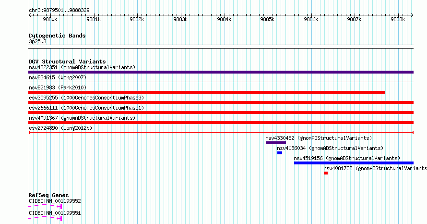Open the esv2724890 (Wong2012b) label
Image resolution: width=427 pixels, height=224 pixels.
[x=60, y=128]
